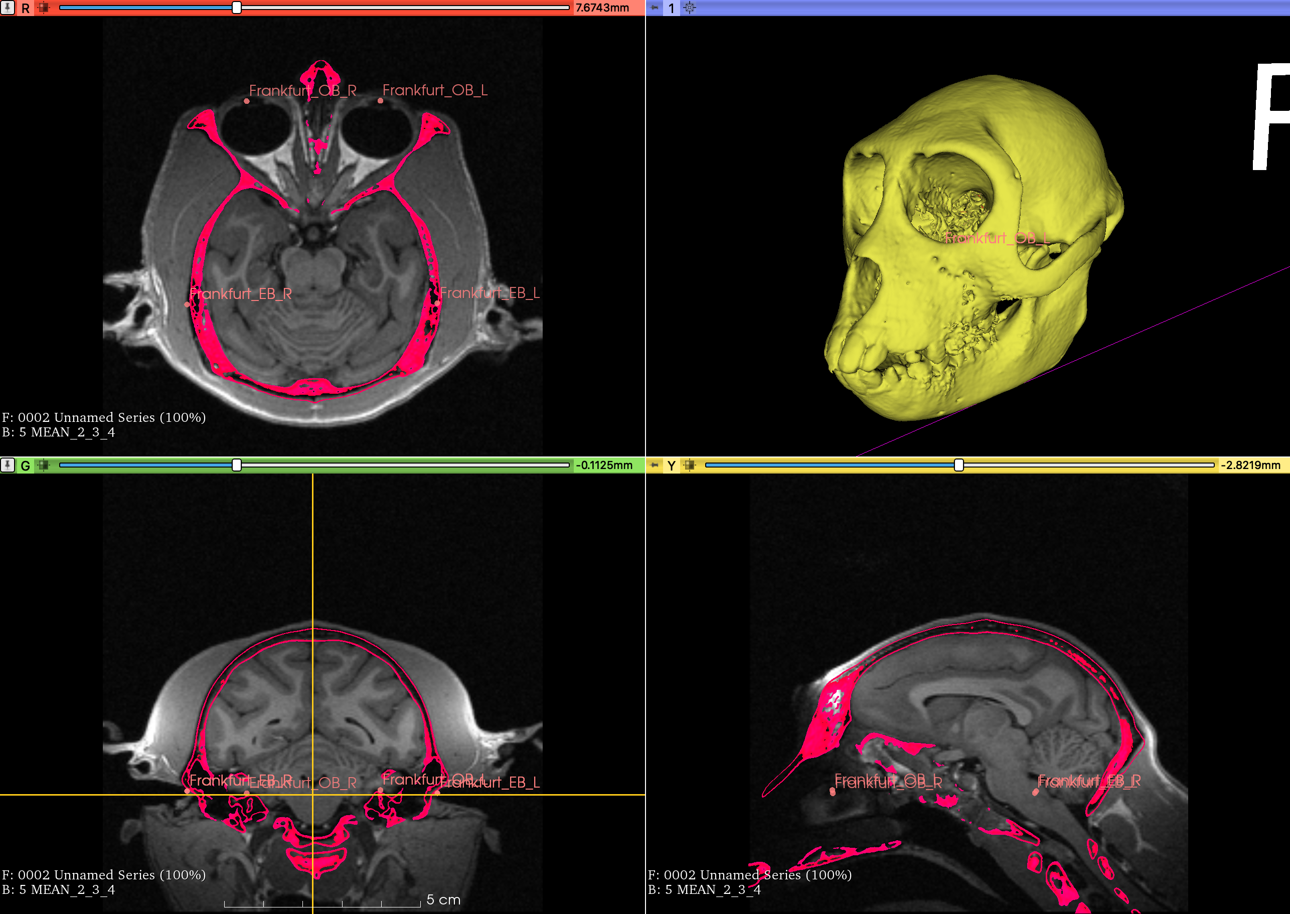The image size is (1290, 914).
Task: Fit Green slice to window icon
Action: click(43, 465)
